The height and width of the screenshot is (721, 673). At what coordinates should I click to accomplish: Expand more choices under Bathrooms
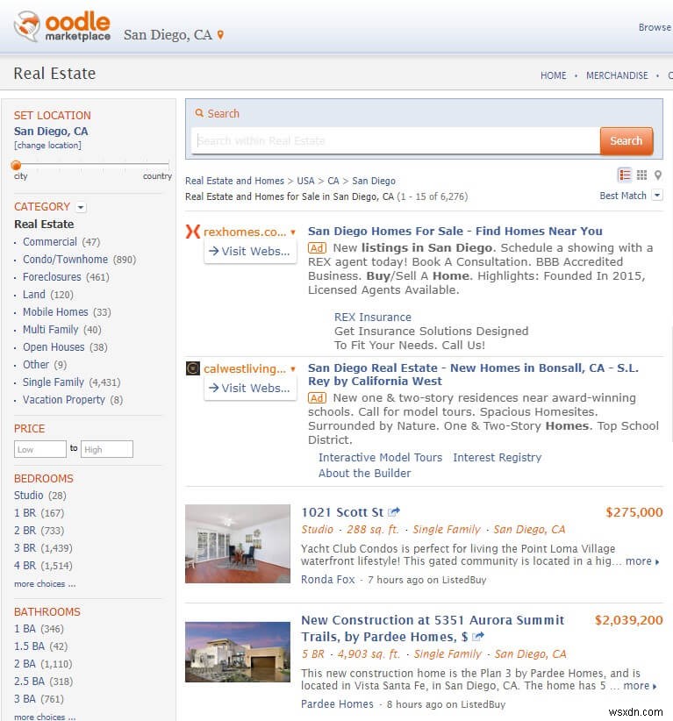coord(45,717)
